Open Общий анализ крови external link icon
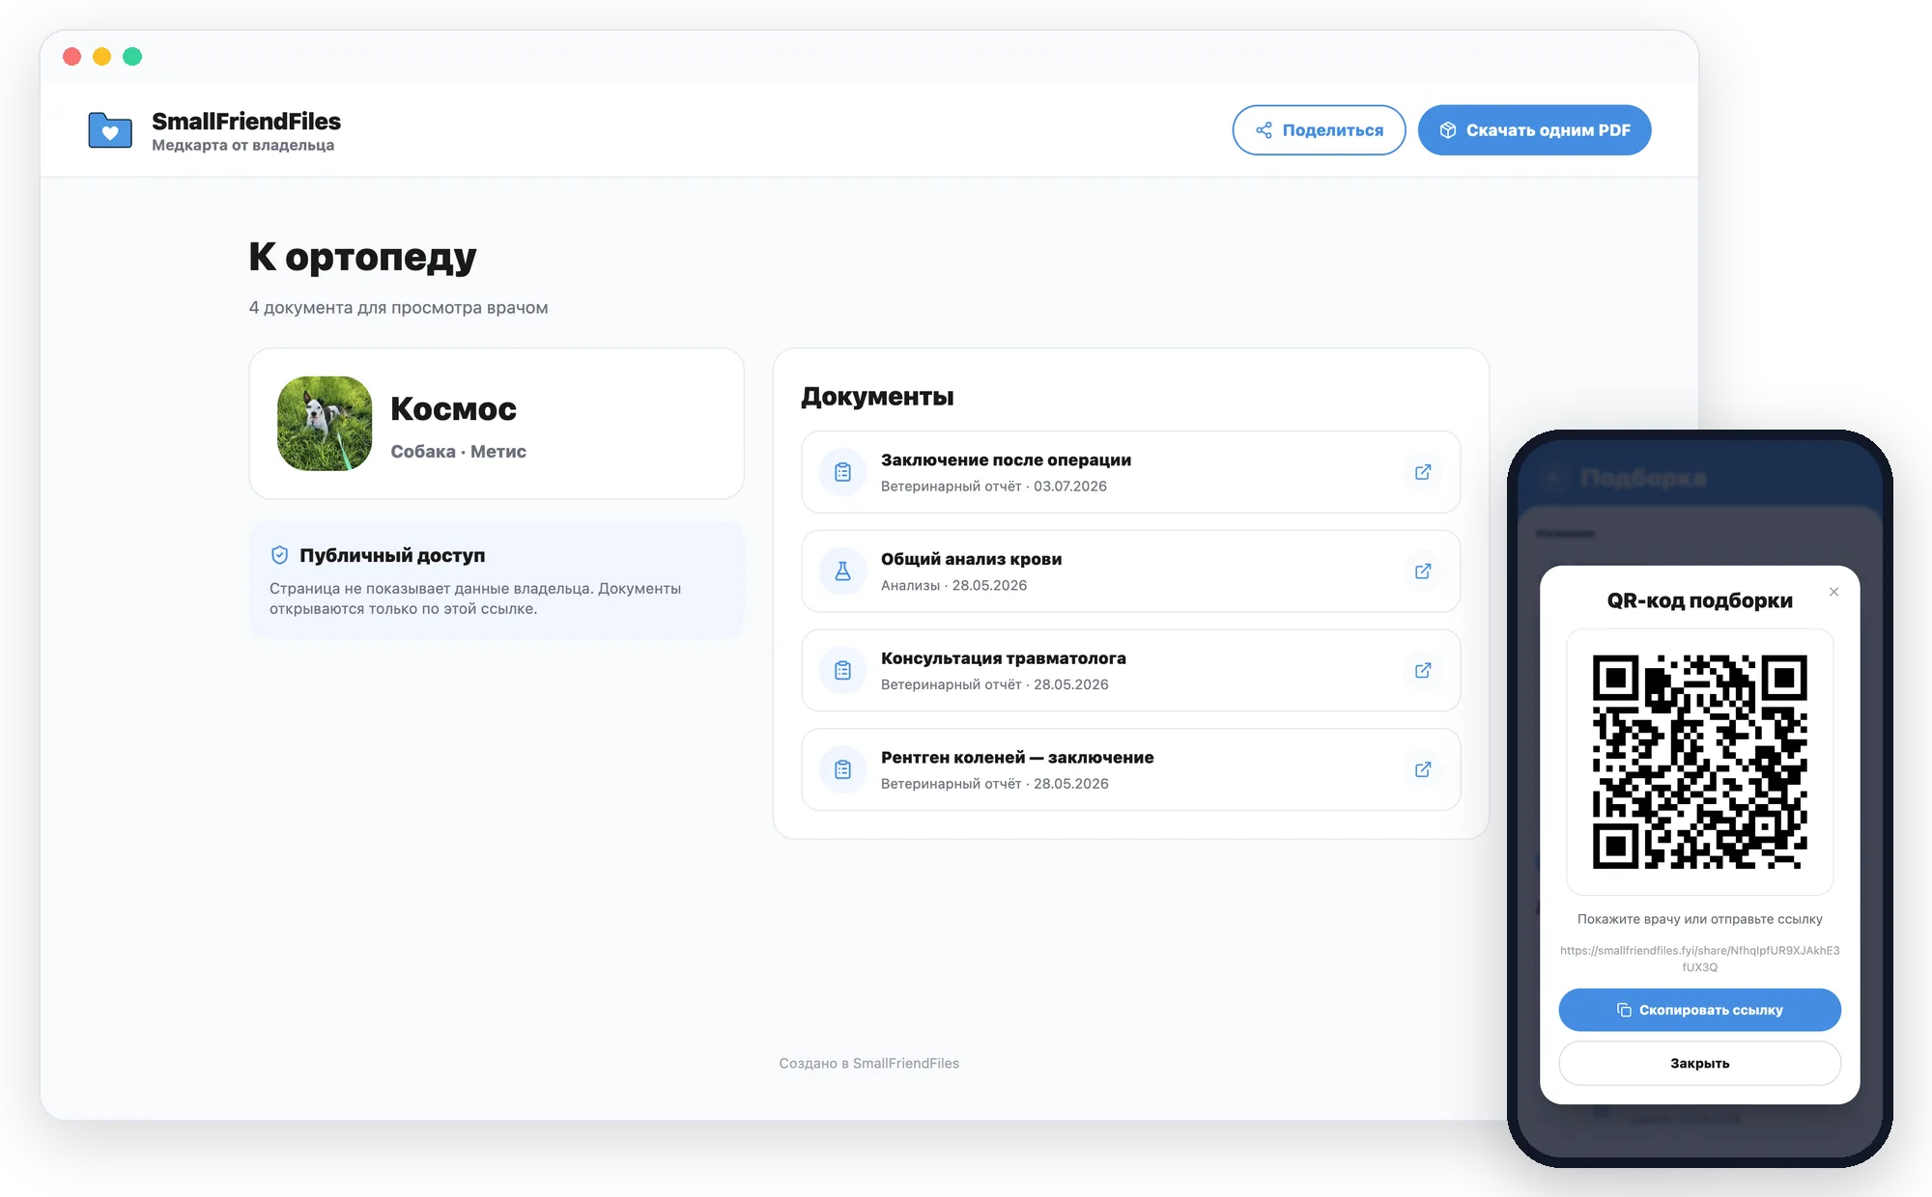Screen dimensions: 1932x1197 click(1423, 571)
